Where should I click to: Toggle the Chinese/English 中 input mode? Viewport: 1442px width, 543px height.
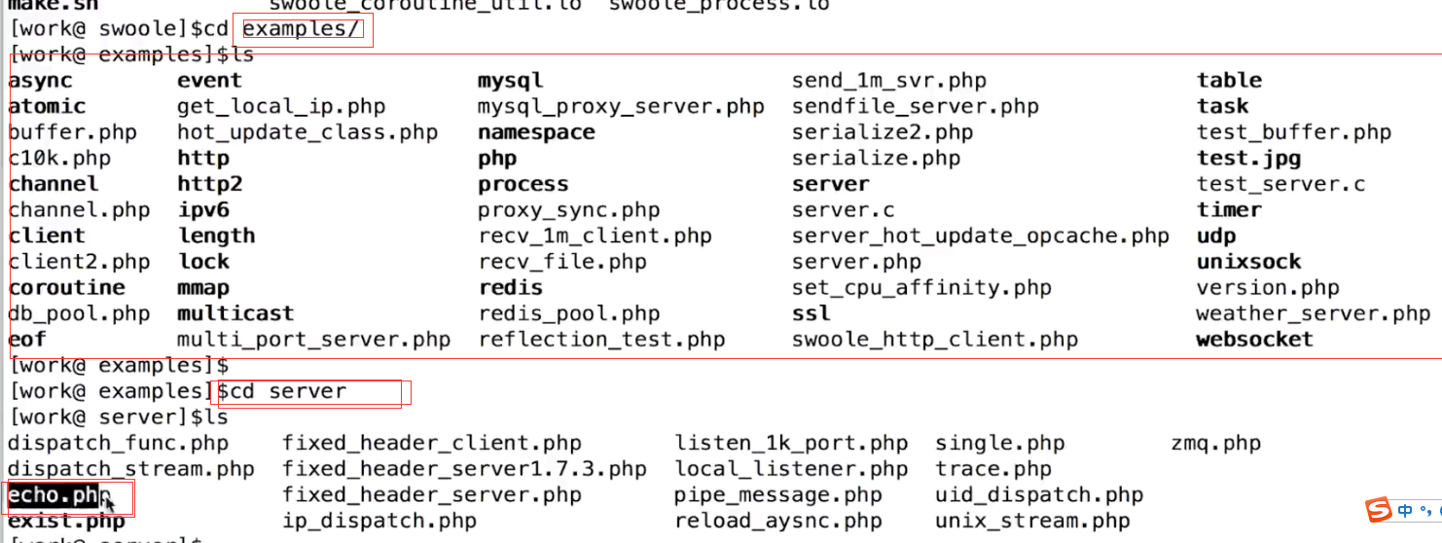(x=1405, y=510)
